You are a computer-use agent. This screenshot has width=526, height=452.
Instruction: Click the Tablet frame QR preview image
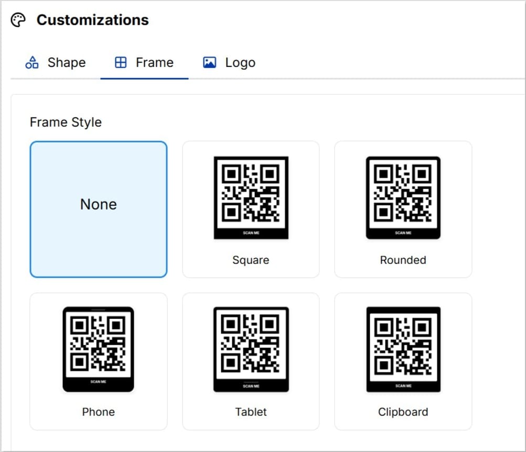251,349
